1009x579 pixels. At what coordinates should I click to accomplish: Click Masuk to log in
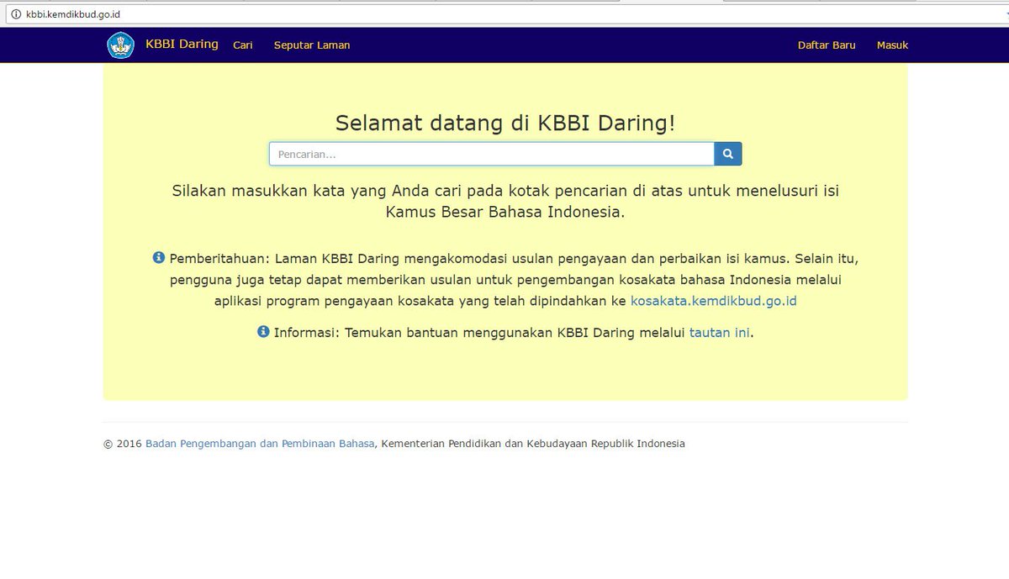[x=892, y=45]
